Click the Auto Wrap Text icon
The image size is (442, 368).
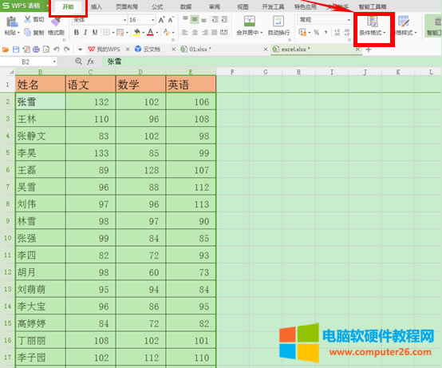(x=278, y=21)
